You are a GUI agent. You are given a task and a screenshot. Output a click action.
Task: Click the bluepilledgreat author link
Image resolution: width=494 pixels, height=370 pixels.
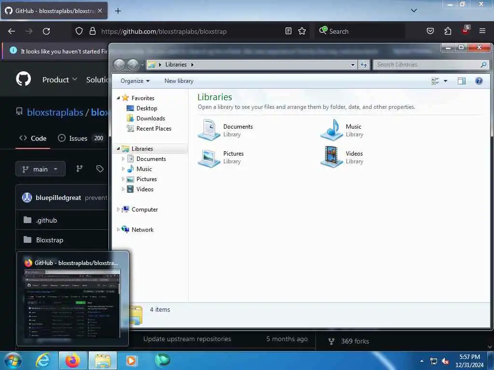(x=58, y=198)
